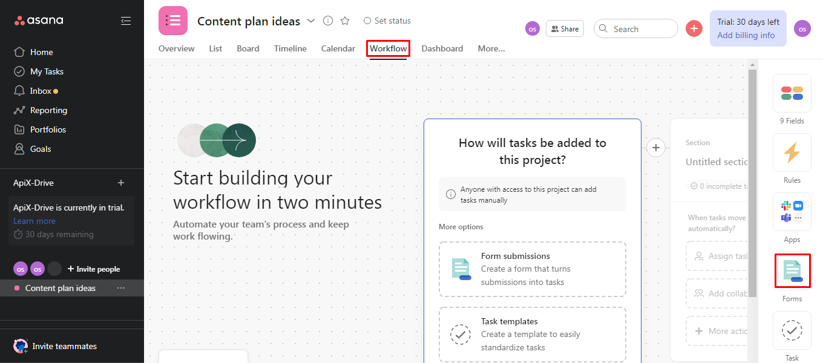
Task: Set a status for the project
Action: [387, 20]
